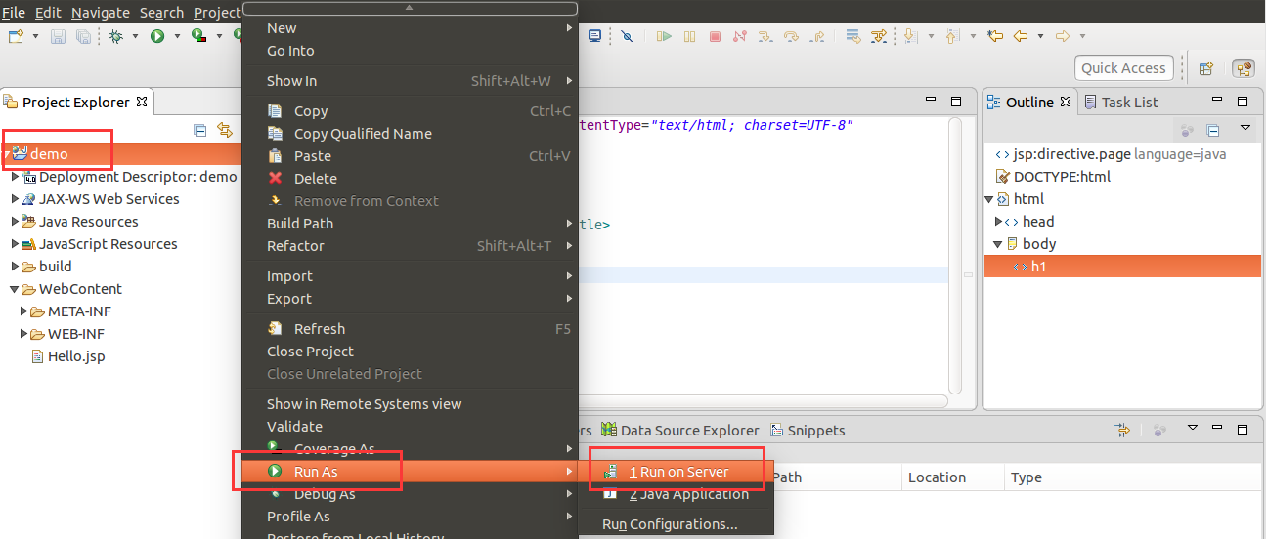Click the Last Edit Location icon
The width and height of the screenshot is (1267, 539).
[995, 36]
